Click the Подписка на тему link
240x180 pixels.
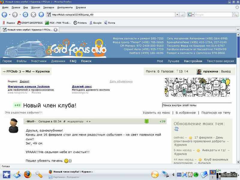tap(216, 113)
